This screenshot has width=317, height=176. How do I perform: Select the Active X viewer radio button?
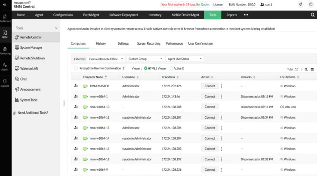[x=171, y=68]
